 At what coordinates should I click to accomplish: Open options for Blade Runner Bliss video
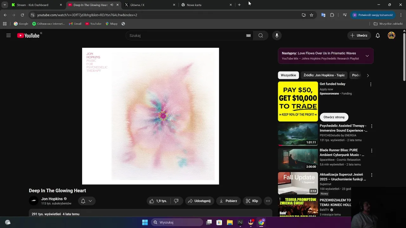click(x=372, y=150)
